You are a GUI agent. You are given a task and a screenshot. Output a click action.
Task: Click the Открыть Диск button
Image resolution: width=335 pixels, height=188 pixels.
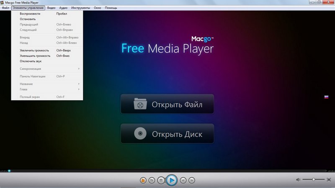(167, 134)
